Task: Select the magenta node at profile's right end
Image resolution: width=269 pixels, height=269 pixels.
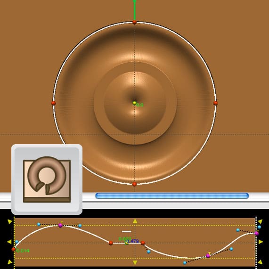Action: click(257, 233)
